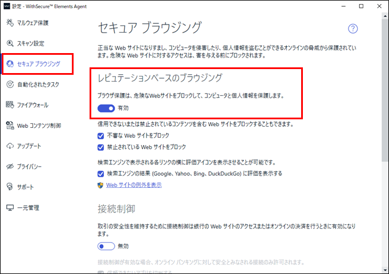Click the 有効 toggle label
Viewport: 389px width, 274px height.
pos(123,108)
